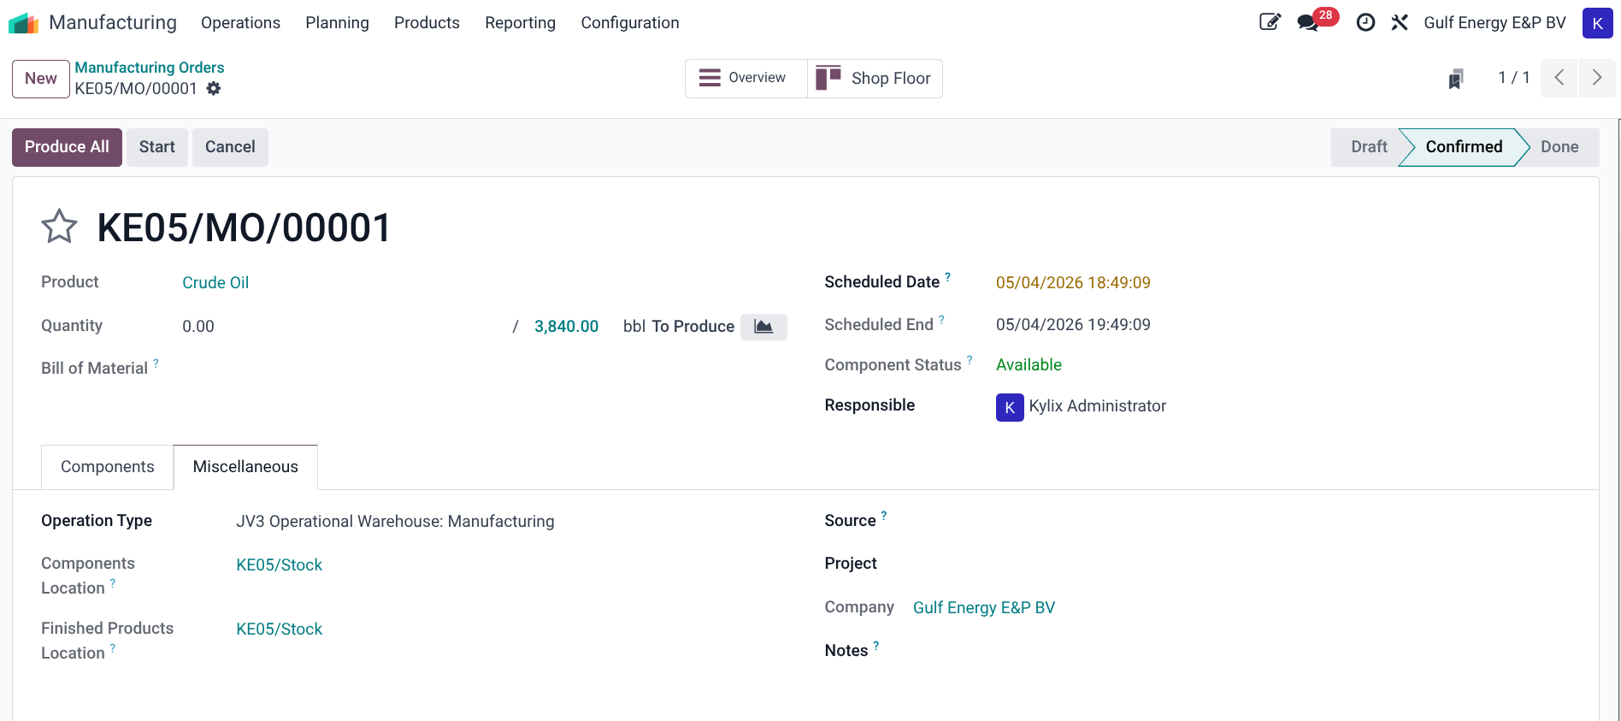The image size is (1621, 721).
Task: Open the user avatar K menu
Action: pyautogui.click(x=1597, y=23)
